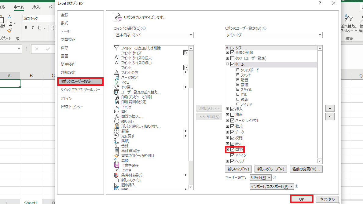Viewport: 363px width, 204px height.
Task: Click the 新しいタブ button
Action: pos(238,169)
